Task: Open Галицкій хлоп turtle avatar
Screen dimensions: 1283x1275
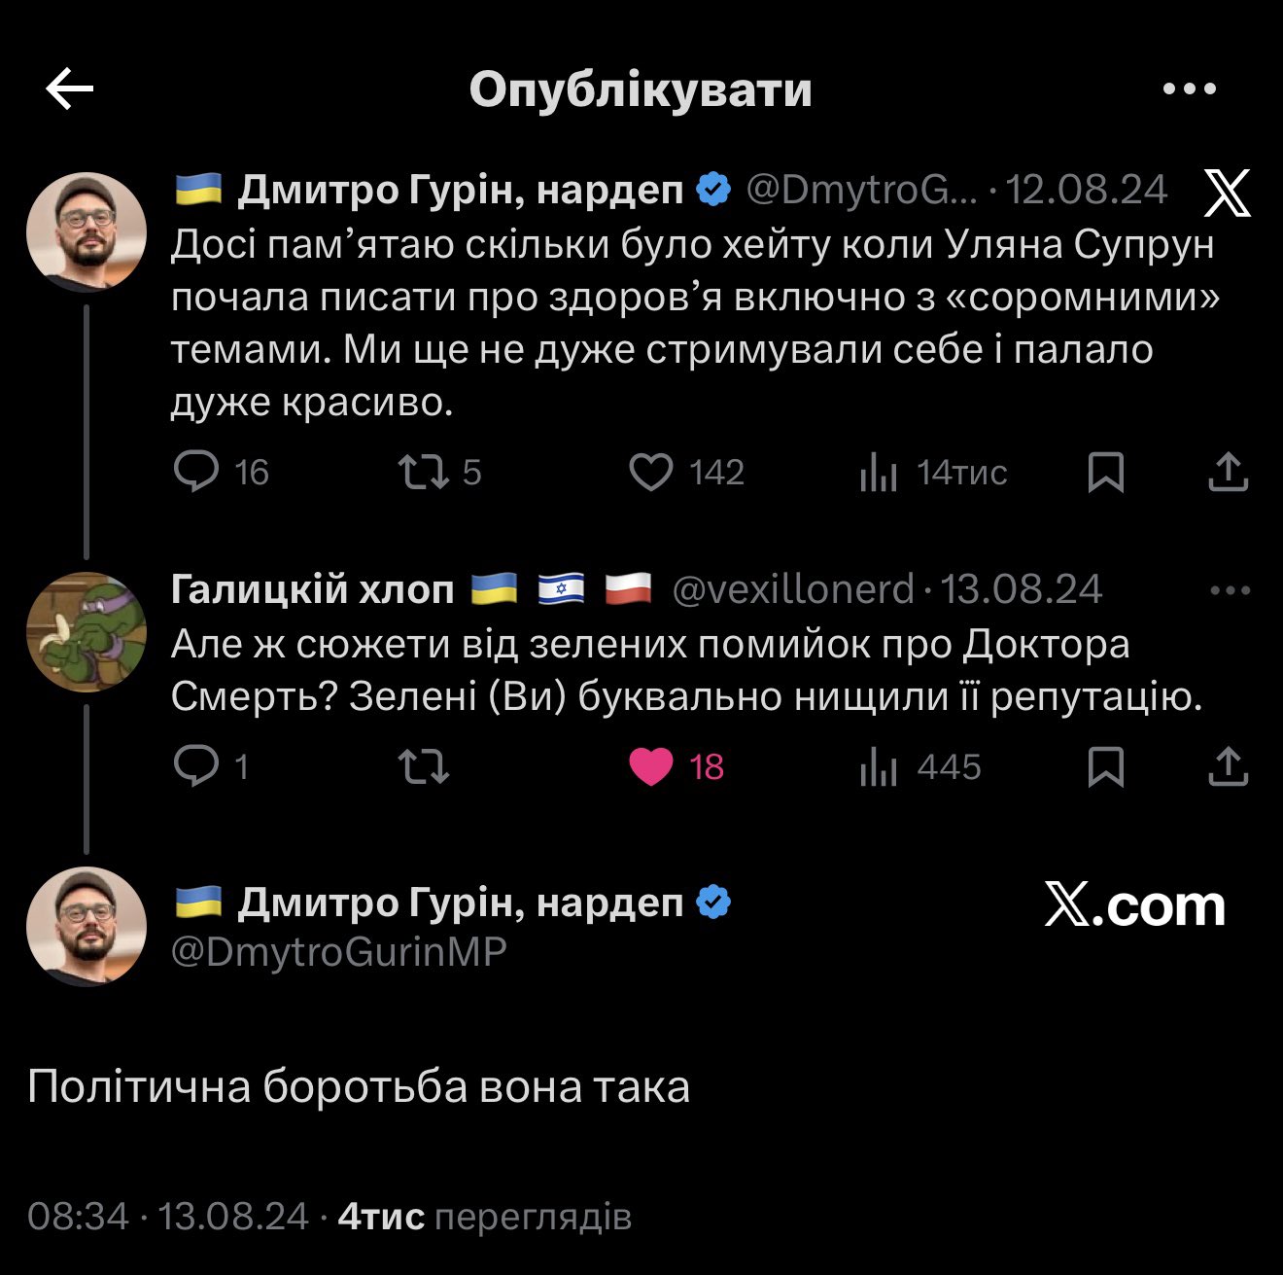Action: click(x=87, y=632)
